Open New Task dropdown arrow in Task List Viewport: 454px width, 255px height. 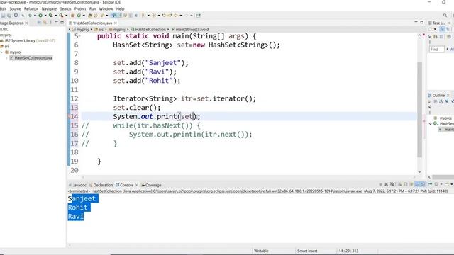tap(435, 29)
